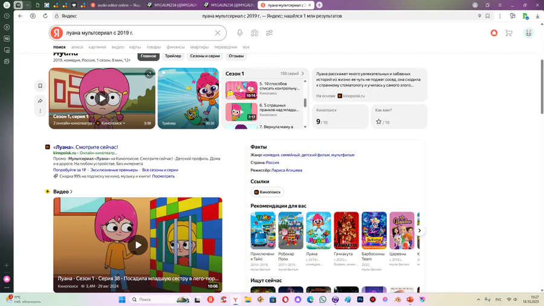Switch to the видео search category
The width and height of the screenshot is (544, 306).
click(x=118, y=47)
